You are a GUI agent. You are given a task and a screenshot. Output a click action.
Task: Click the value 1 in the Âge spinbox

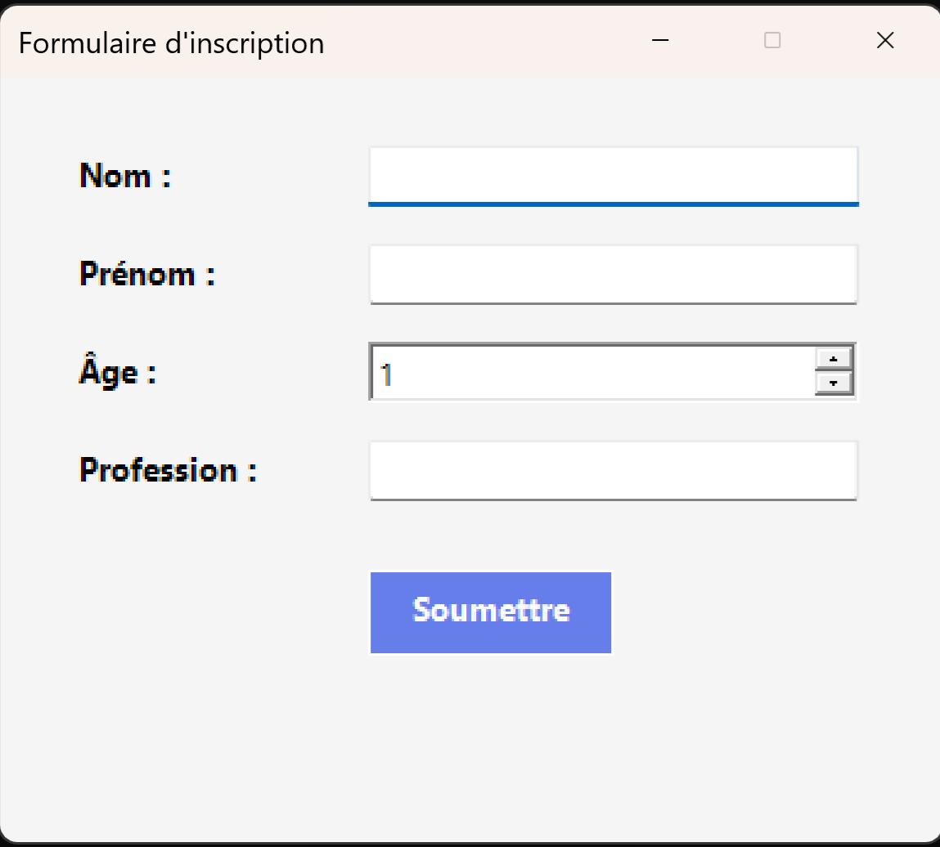coord(386,374)
